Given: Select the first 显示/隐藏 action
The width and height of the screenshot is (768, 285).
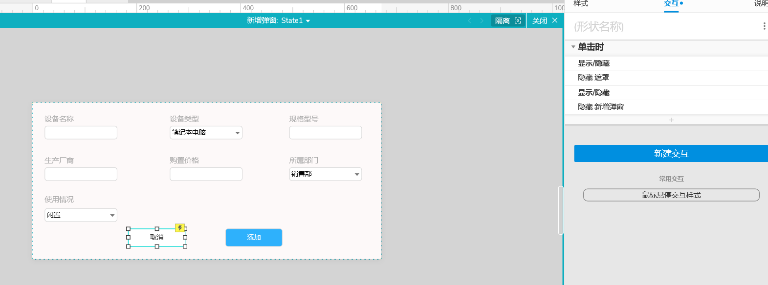Looking at the screenshot, I should [x=593, y=63].
